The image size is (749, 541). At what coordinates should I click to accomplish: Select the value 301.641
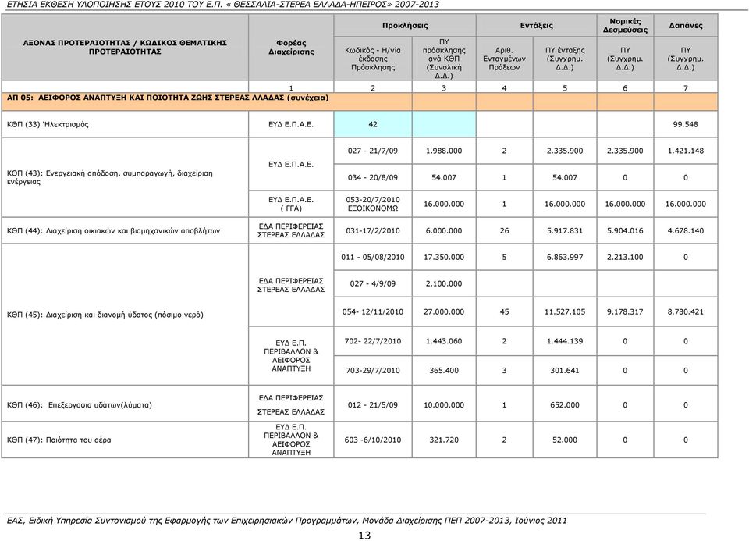565,370
